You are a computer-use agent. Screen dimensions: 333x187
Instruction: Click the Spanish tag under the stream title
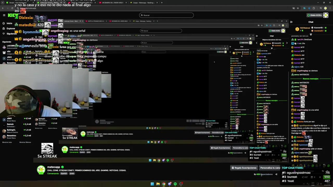coord(64,173)
